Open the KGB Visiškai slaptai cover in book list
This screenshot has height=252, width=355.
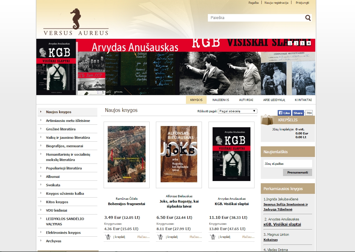point(231,154)
